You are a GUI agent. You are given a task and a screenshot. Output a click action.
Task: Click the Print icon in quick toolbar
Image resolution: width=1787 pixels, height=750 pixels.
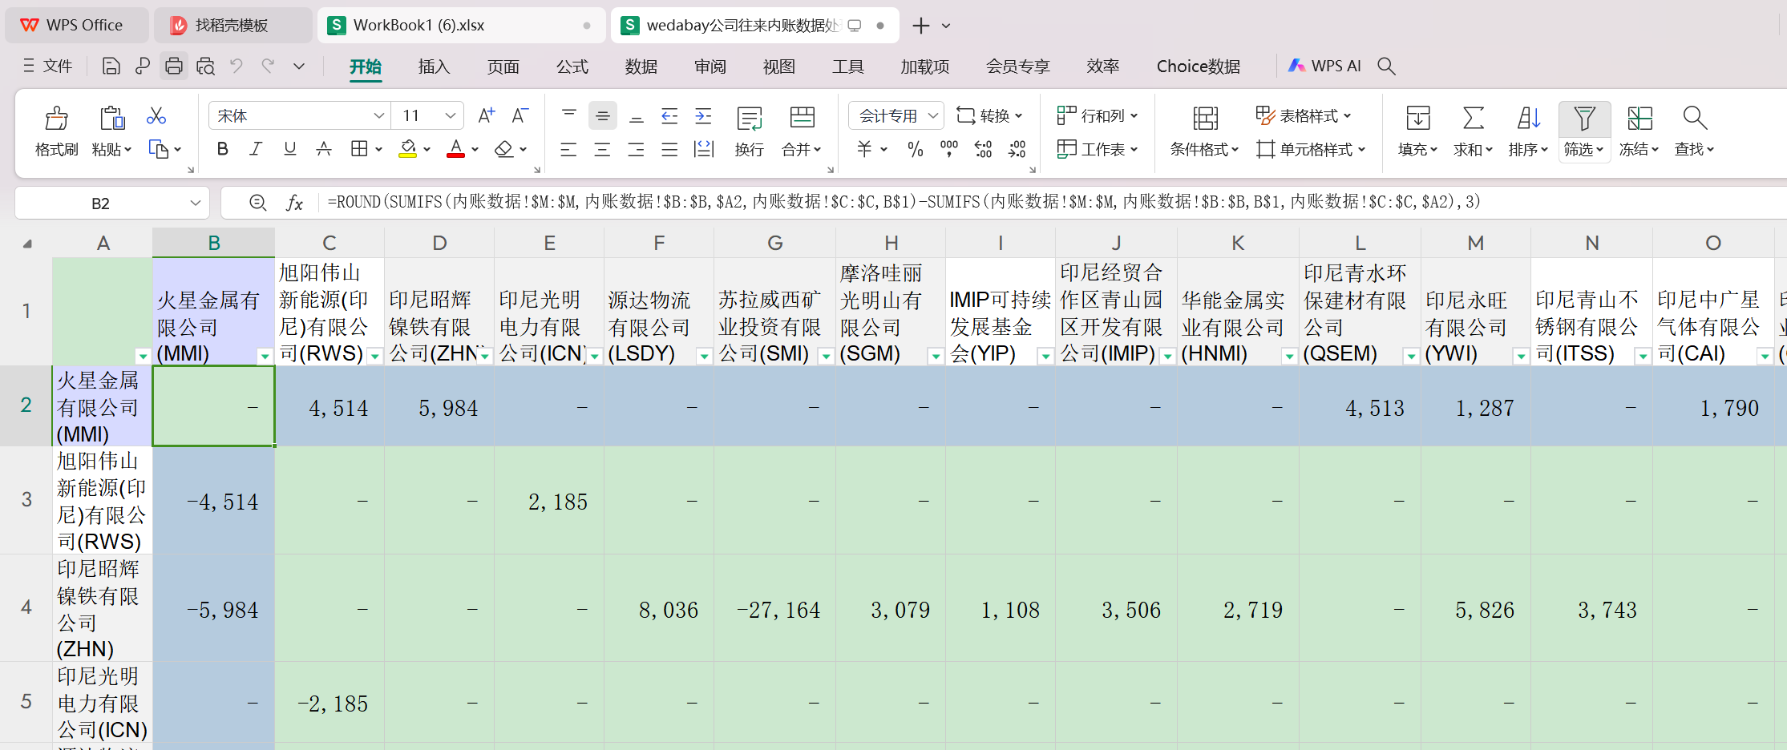tap(173, 66)
